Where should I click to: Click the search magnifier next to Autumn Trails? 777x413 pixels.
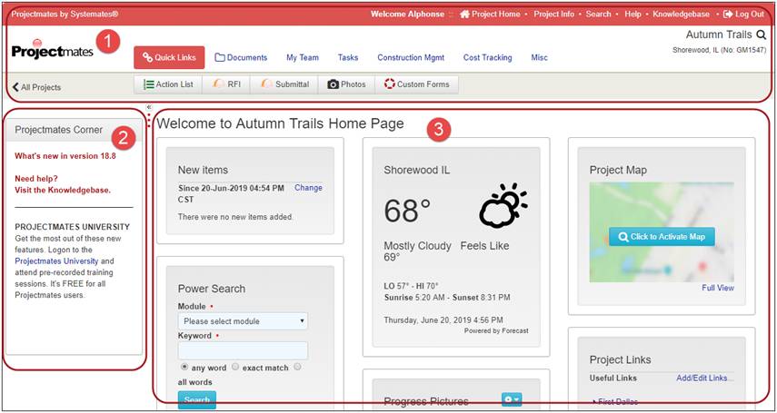point(762,34)
